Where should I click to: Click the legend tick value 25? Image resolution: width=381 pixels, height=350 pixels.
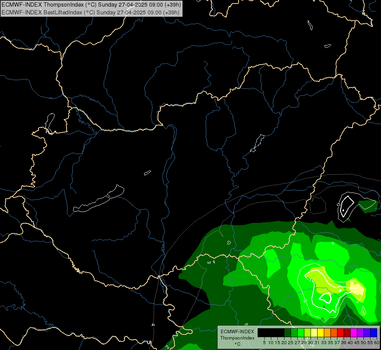click(x=291, y=343)
